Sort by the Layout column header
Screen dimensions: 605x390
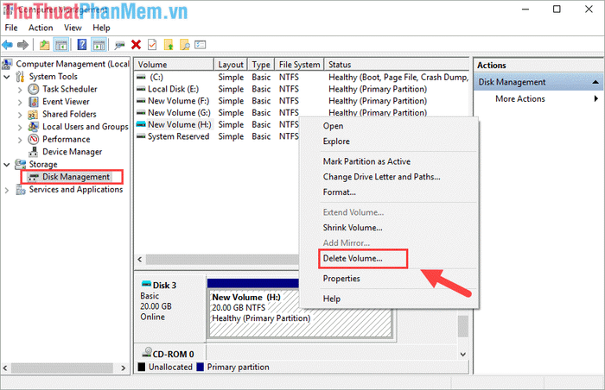(231, 65)
